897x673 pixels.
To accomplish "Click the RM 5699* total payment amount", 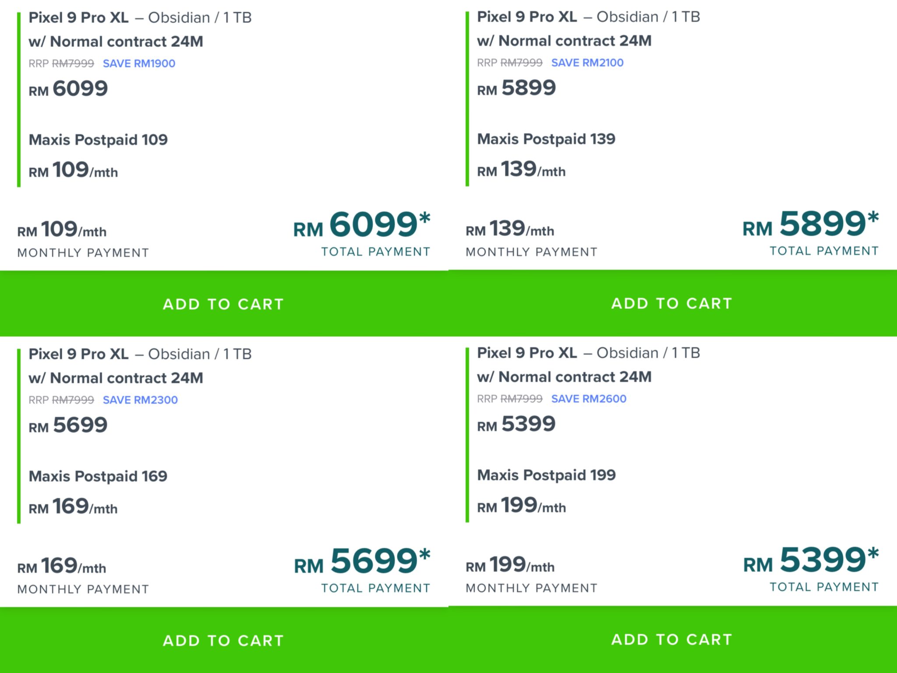I will 362,562.
